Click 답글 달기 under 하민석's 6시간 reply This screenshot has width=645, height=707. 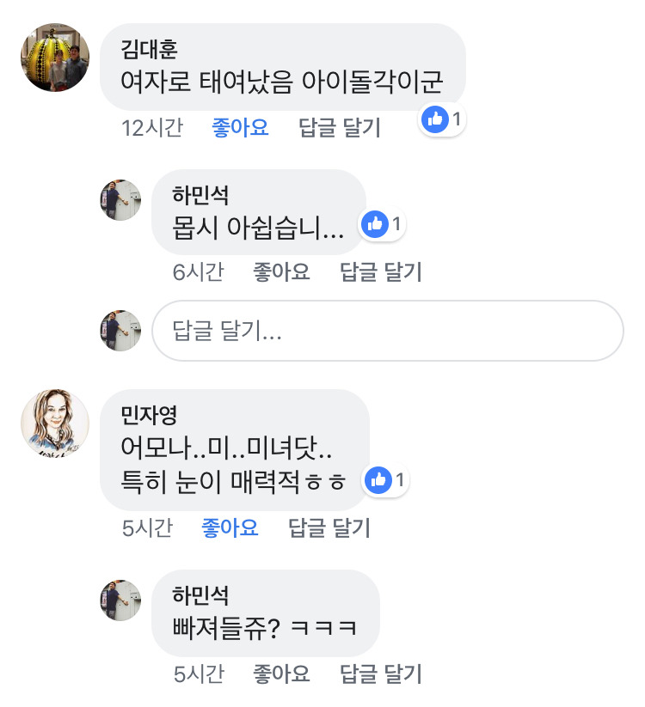point(381,271)
